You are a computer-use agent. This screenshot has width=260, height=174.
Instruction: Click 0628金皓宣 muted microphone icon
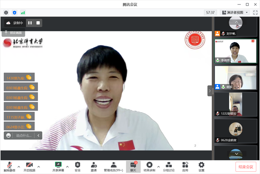218,140
